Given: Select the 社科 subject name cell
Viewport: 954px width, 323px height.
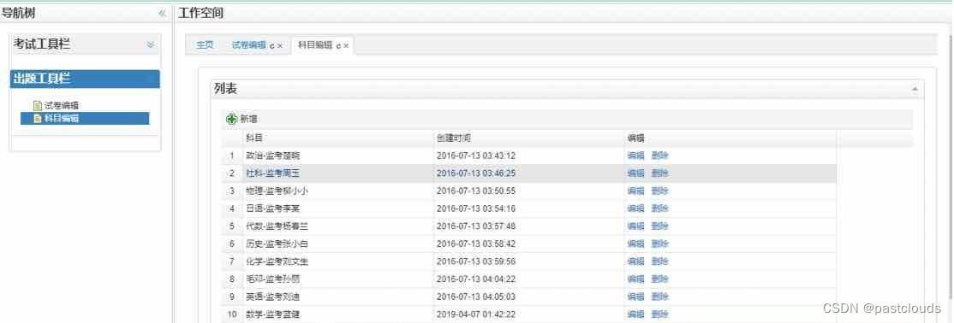Looking at the screenshot, I should (x=273, y=173).
